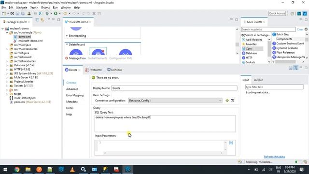Open the Connector configuration dropdown
The image size is (309, 174).
click(175, 101)
